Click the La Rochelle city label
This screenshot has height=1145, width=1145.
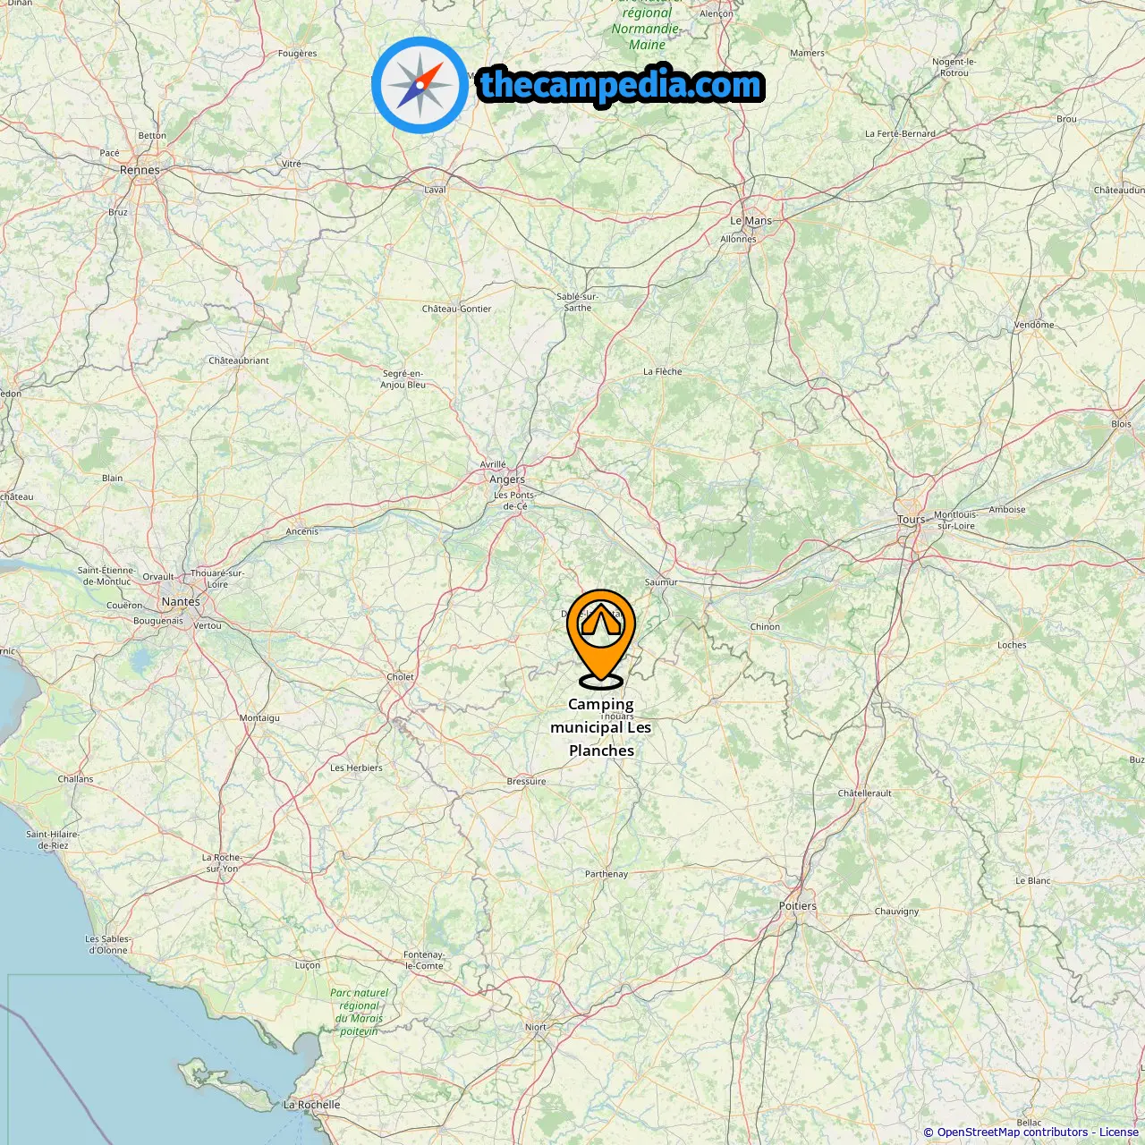coord(311,1105)
